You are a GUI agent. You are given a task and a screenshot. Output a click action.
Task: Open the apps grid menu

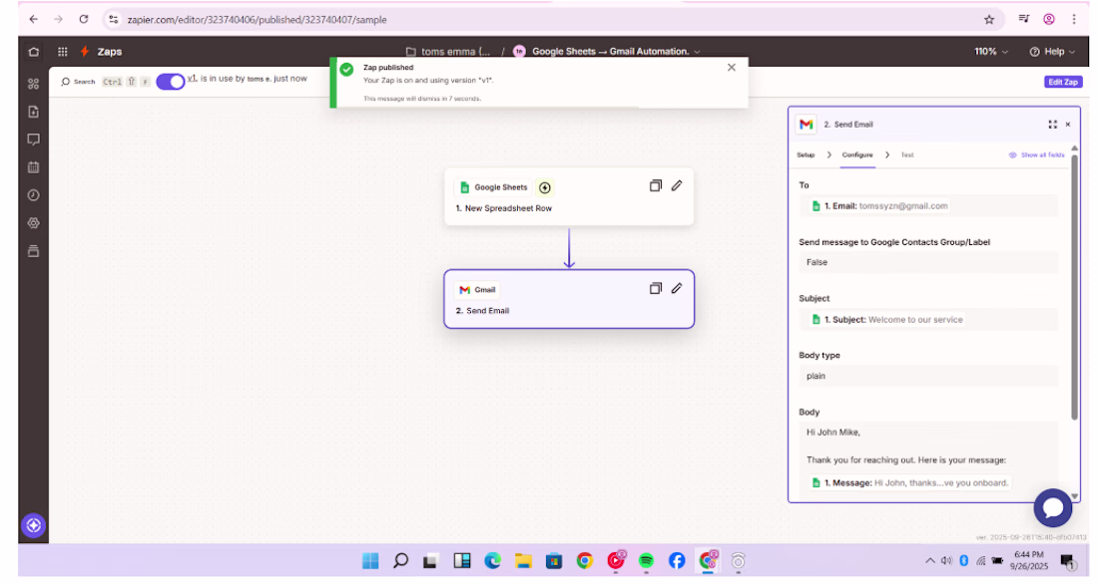click(62, 52)
